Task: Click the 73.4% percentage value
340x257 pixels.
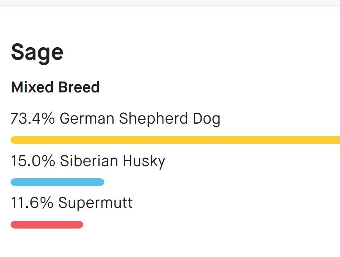Action: (x=32, y=119)
